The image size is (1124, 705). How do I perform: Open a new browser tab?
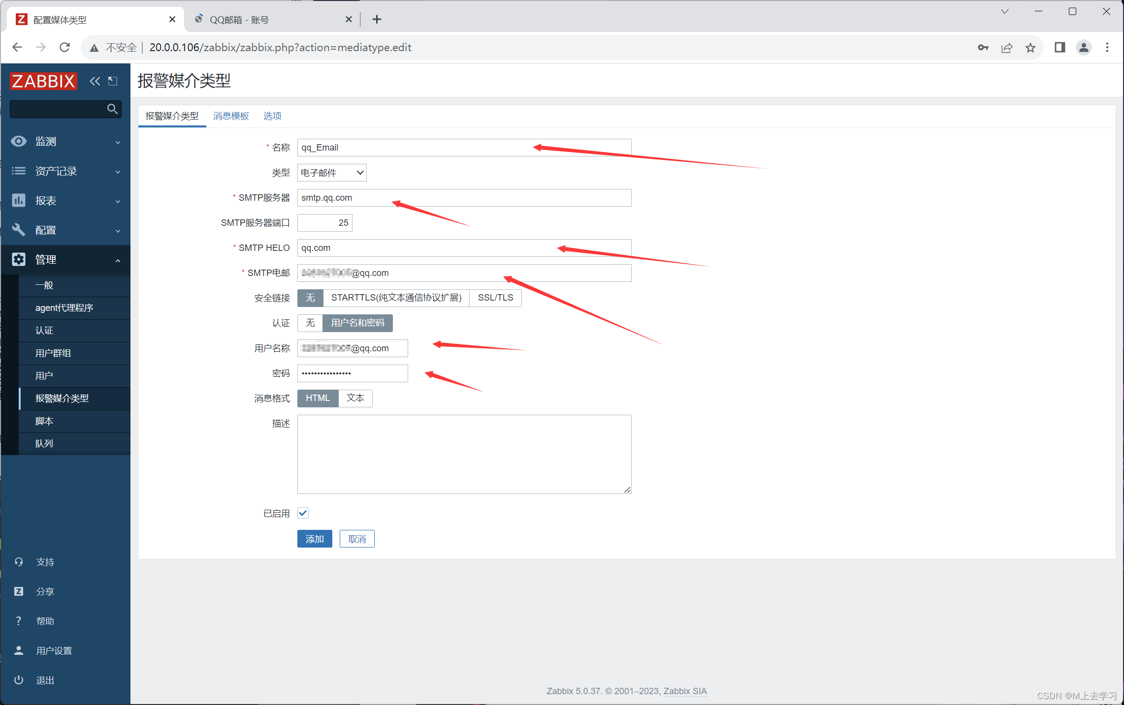377,19
